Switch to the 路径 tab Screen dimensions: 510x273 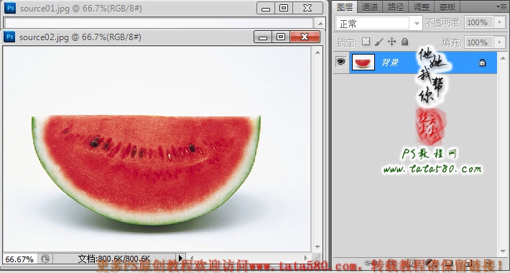tap(396, 7)
